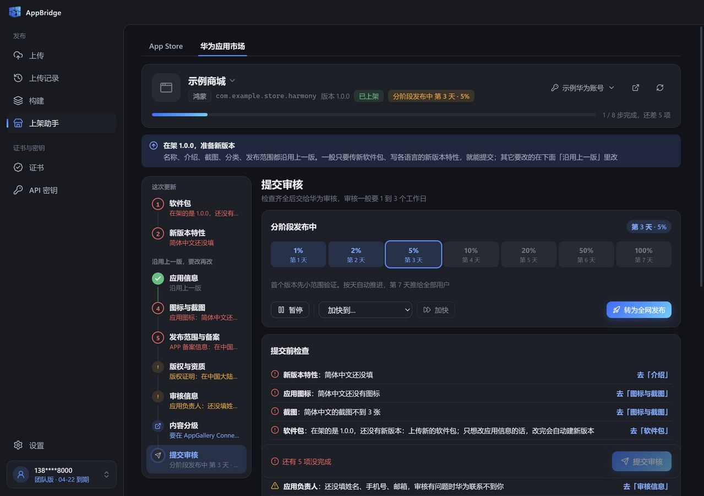Image resolution: width=704 pixels, height=496 pixels.
Task: Switch to the App Store tab
Action: (166, 46)
